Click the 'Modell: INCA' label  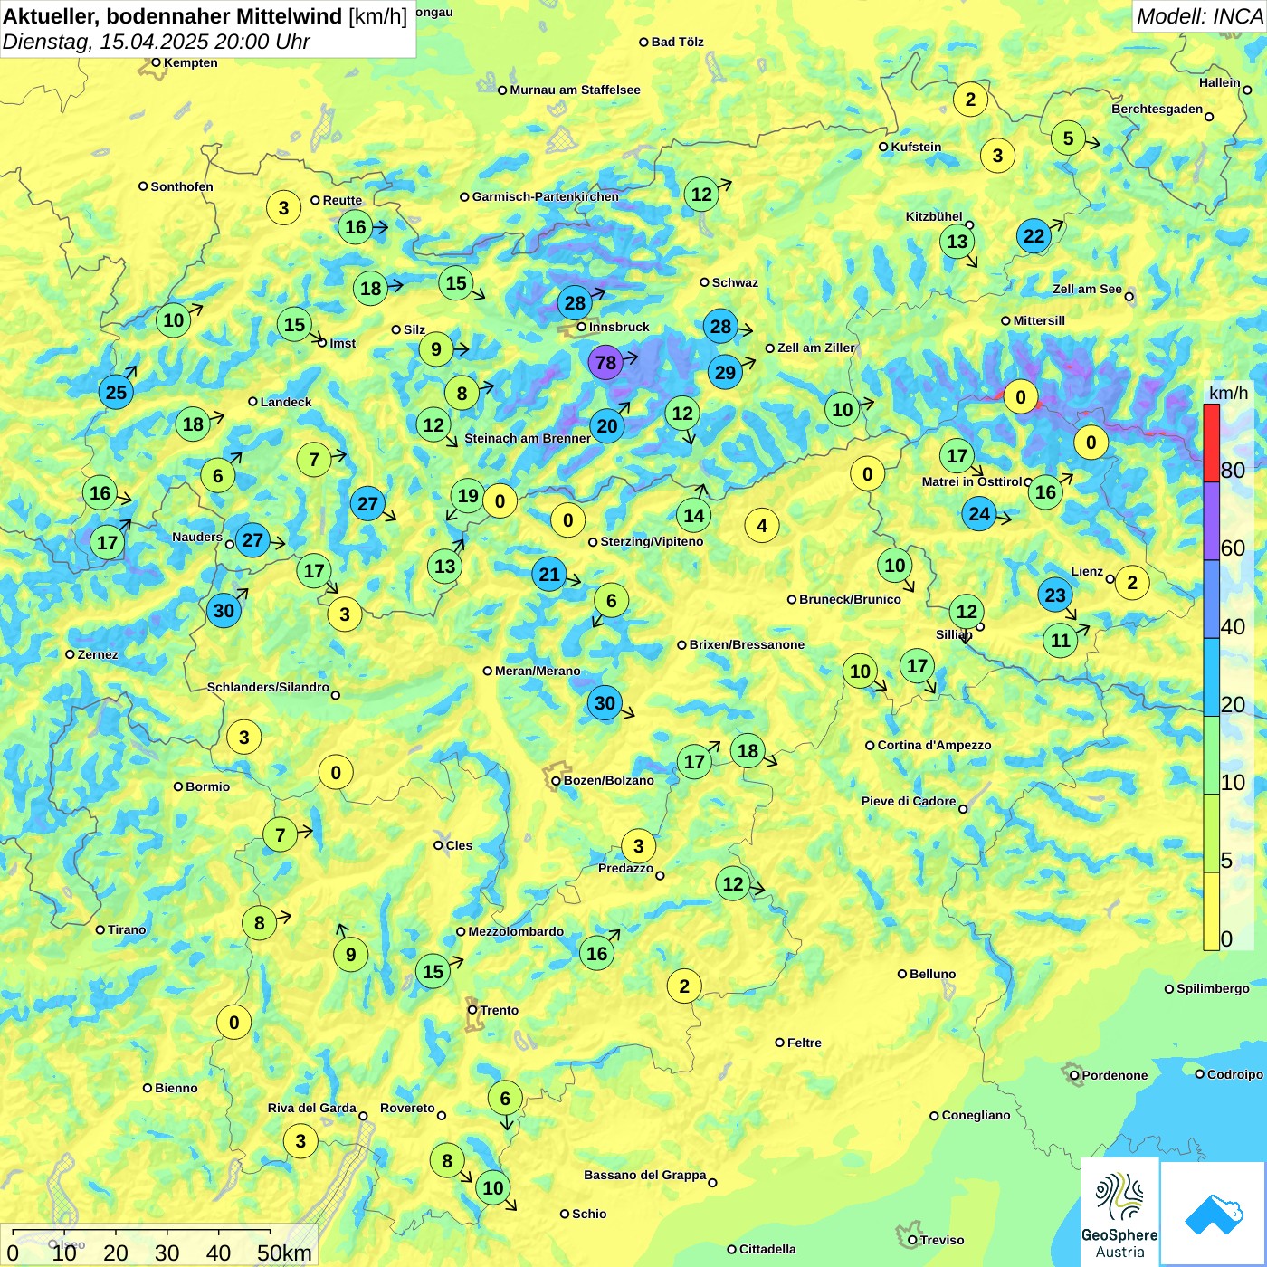1200,16
